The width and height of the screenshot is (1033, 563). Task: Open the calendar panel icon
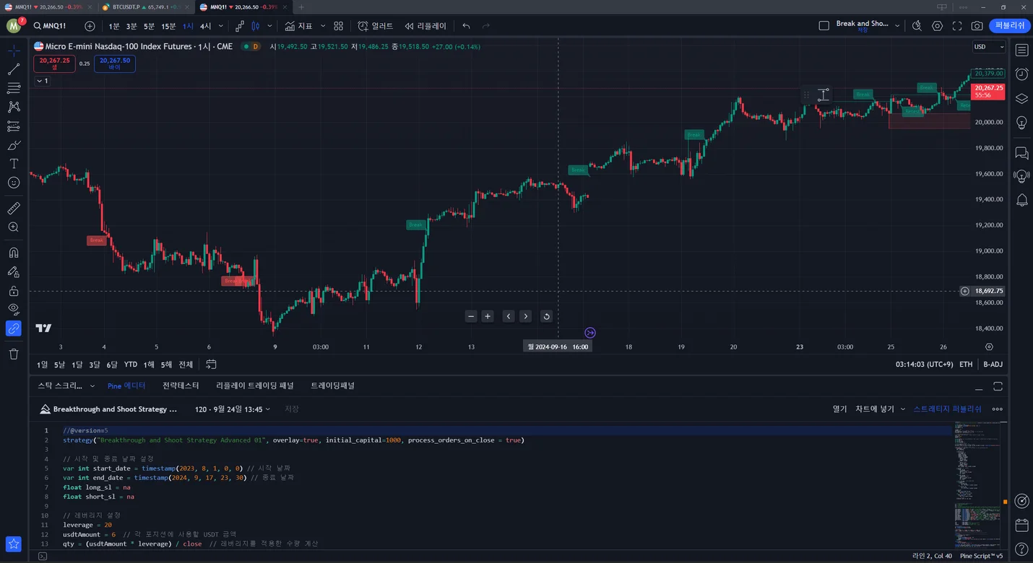[1021, 525]
